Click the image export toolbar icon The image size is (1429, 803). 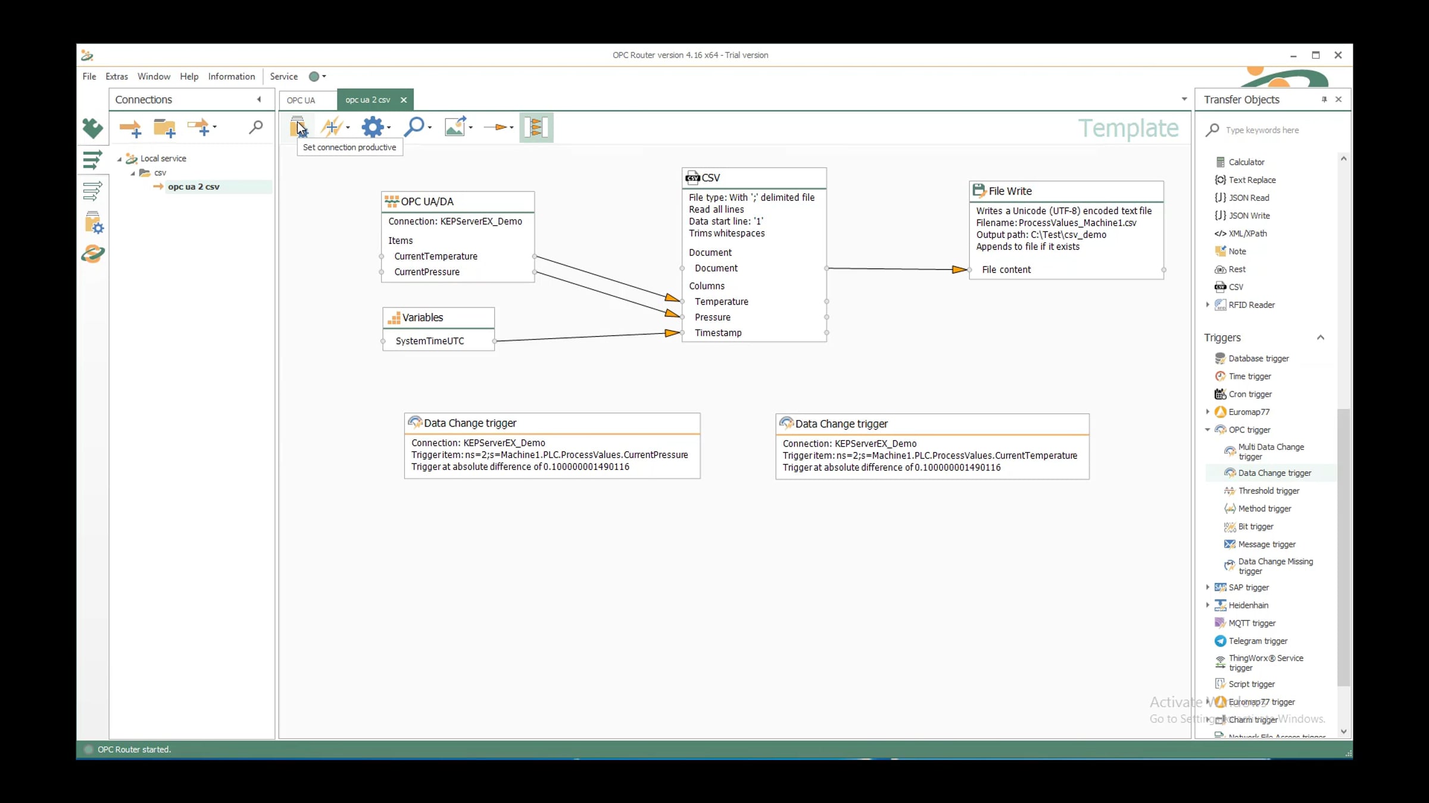[x=455, y=127]
